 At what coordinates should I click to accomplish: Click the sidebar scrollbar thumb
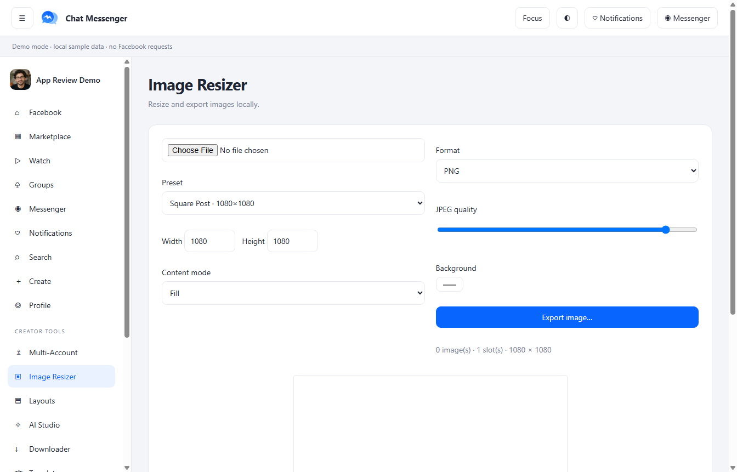(127, 202)
